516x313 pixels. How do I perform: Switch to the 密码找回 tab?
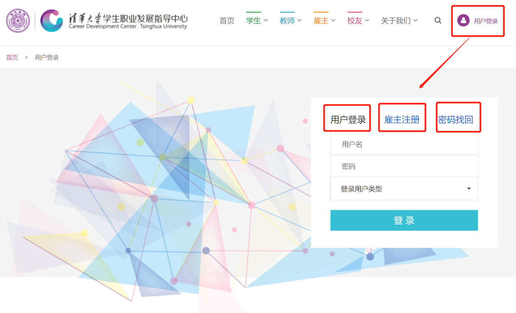(x=456, y=120)
